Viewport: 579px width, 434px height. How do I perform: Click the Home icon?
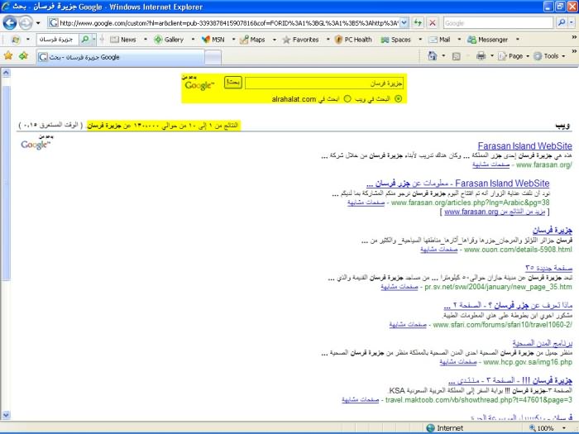[432, 56]
